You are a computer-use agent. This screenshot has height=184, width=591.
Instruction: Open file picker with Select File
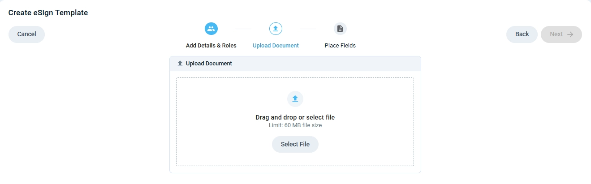[x=295, y=145]
